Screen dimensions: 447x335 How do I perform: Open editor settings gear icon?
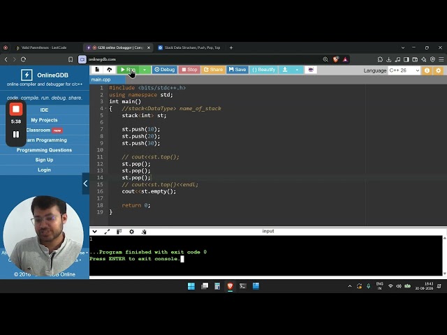coord(439,70)
